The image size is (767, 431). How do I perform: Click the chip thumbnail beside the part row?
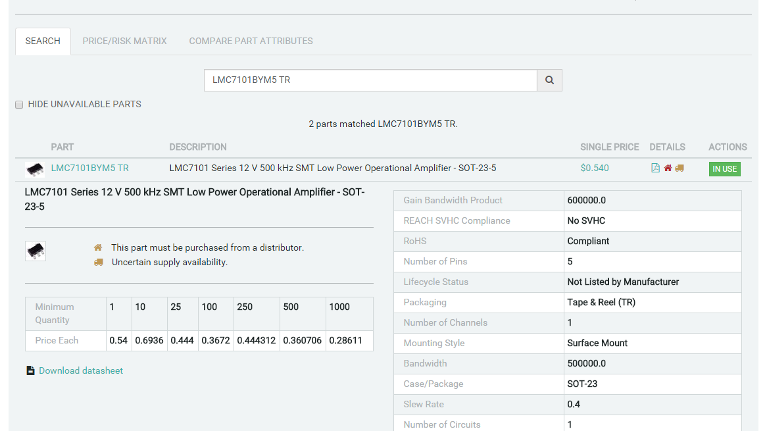click(35, 169)
